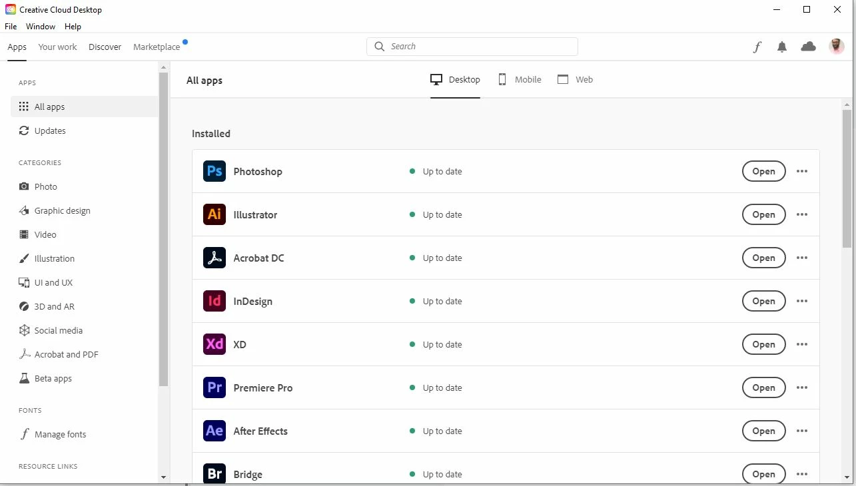
Task: Open the File menu
Action: [11, 27]
